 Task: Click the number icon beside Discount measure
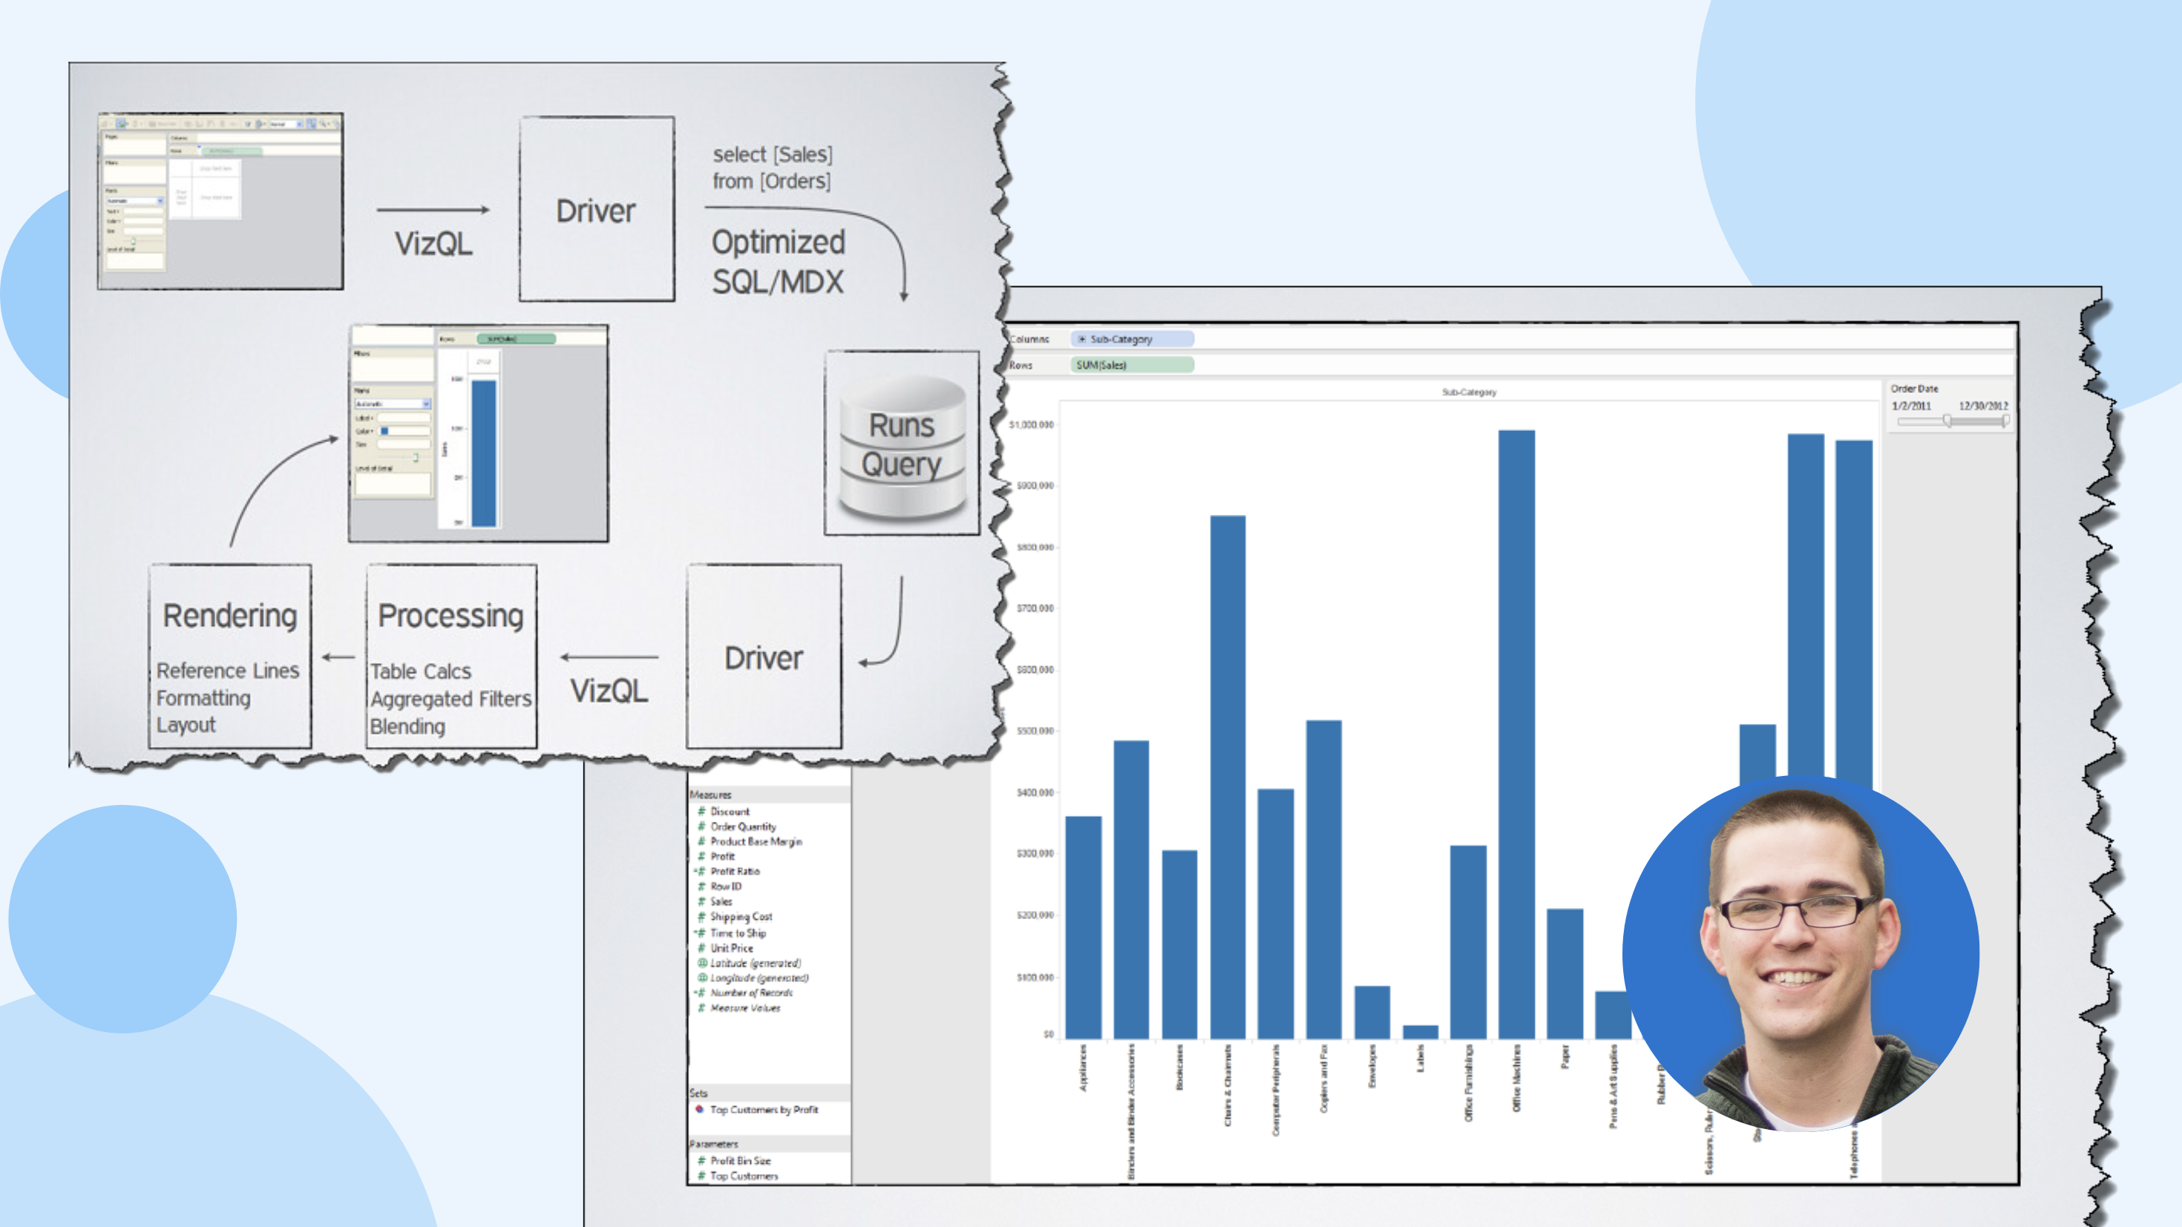coord(701,812)
